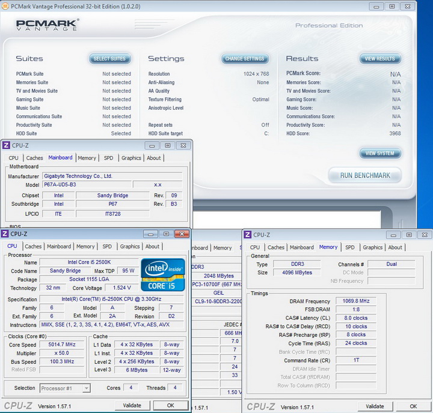Click the CHANGE SETTINGS button
Viewport: 433px width, 413px height.
point(245,59)
